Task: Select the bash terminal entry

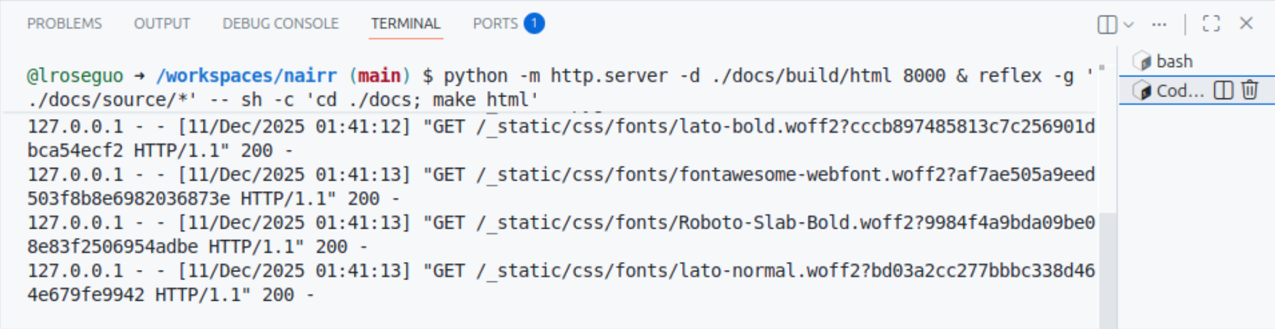Action: [1197, 61]
